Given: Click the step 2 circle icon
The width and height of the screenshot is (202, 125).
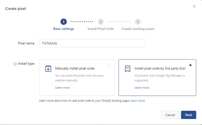Looking at the screenshot, I should (x=101, y=22).
